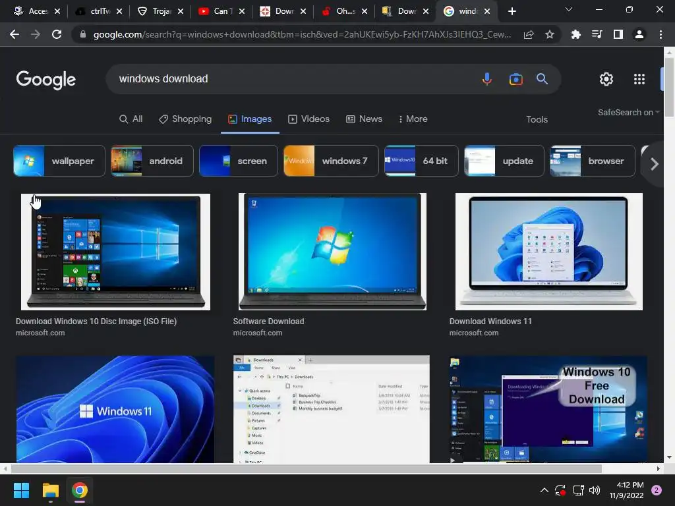Click the Windows 10 laptop thumbnail
This screenshot has height=506, width=675.
tap(115, 252)
